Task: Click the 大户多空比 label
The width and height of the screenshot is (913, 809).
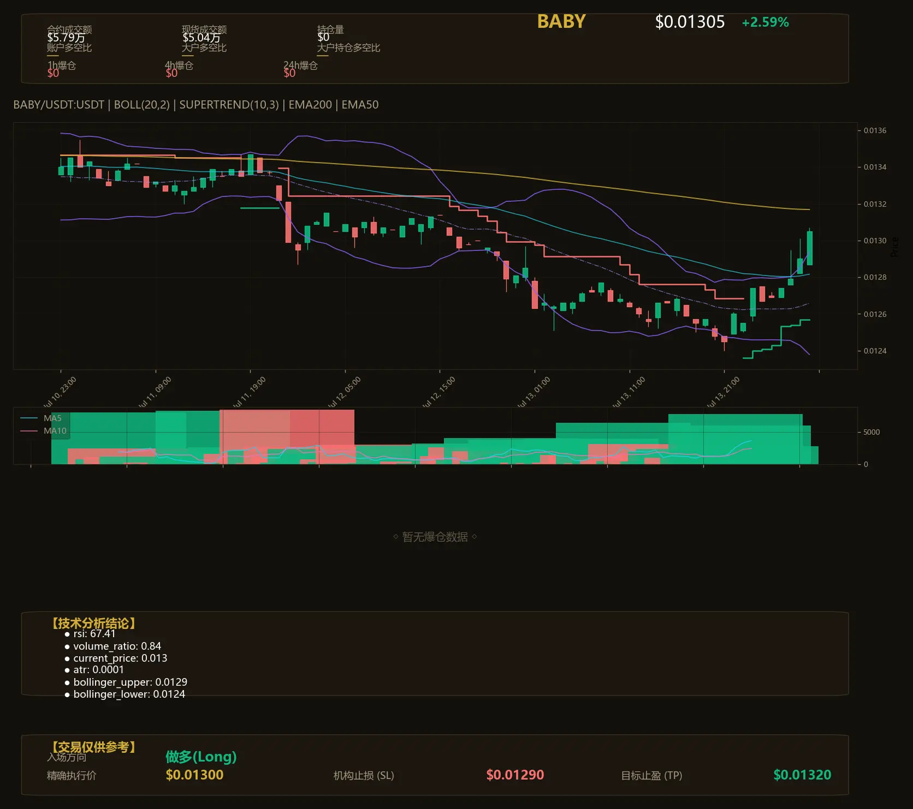Action: tap(204, 47)
